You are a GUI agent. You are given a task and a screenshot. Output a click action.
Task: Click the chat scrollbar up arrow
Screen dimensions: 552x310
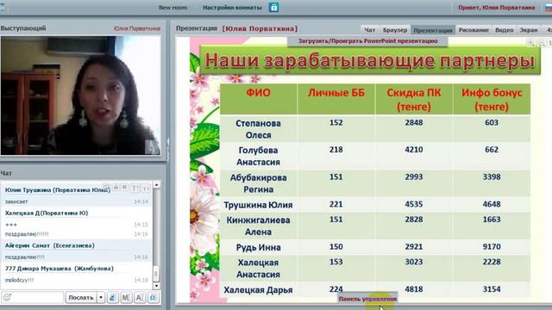click(156, 185)
